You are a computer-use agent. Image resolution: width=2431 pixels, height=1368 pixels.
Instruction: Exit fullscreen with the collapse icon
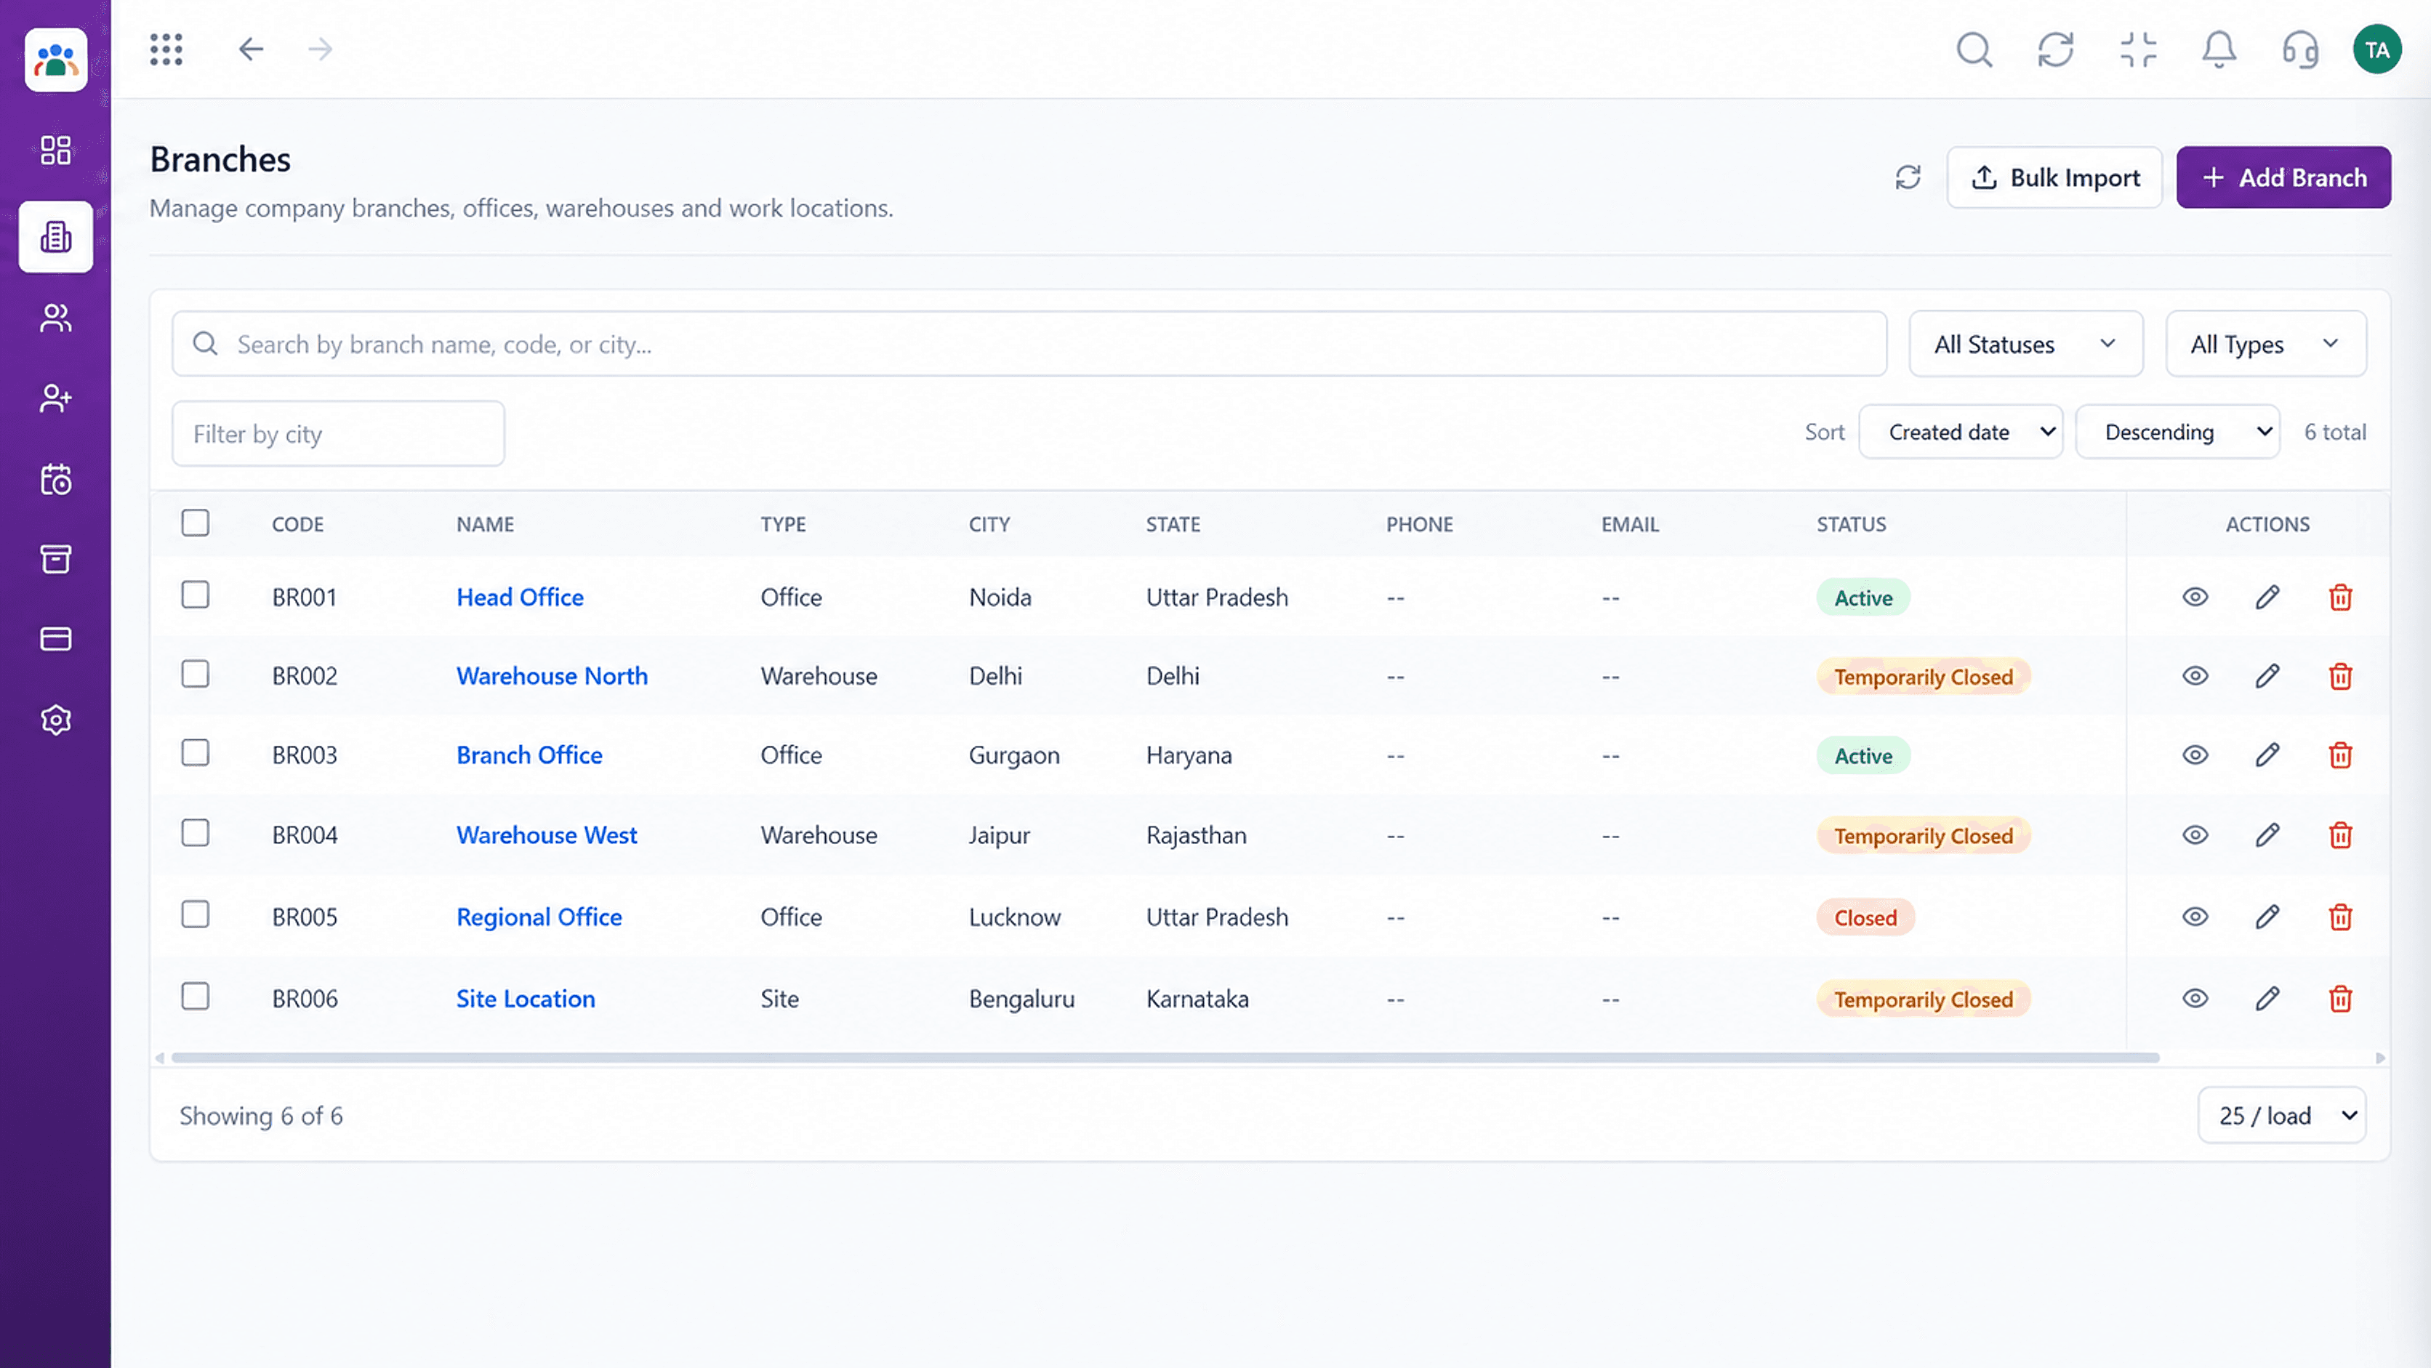coord(2137,49)
